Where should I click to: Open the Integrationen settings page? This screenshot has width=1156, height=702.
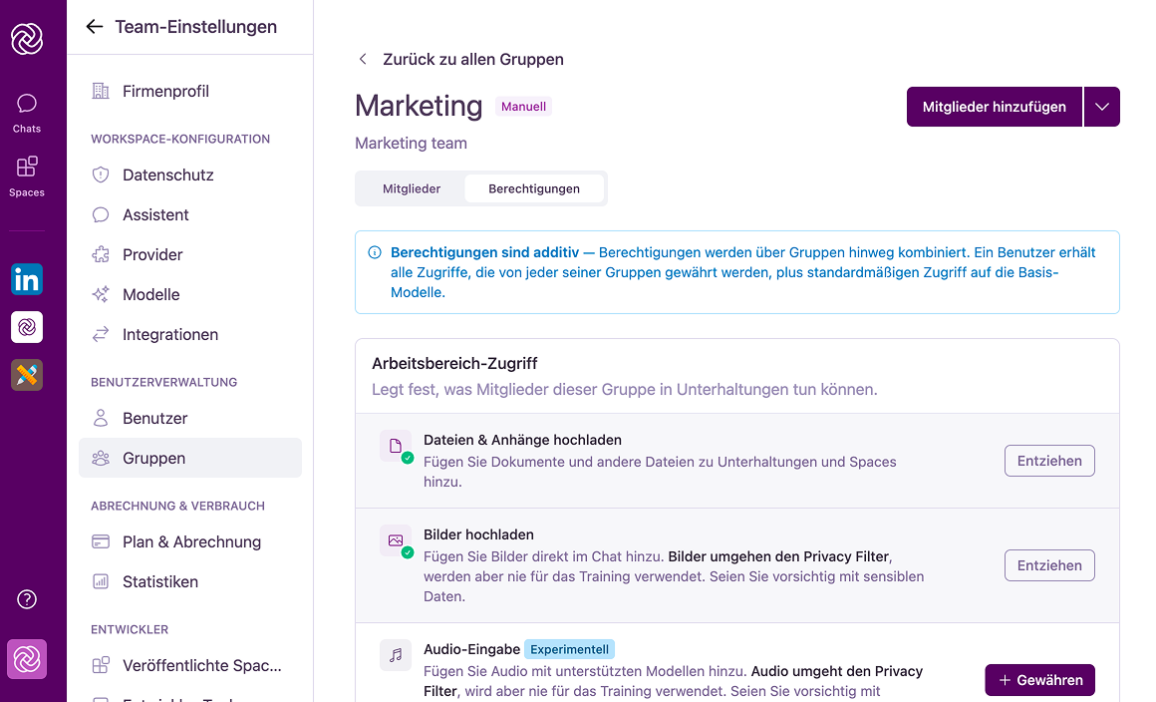click(190, 334)
